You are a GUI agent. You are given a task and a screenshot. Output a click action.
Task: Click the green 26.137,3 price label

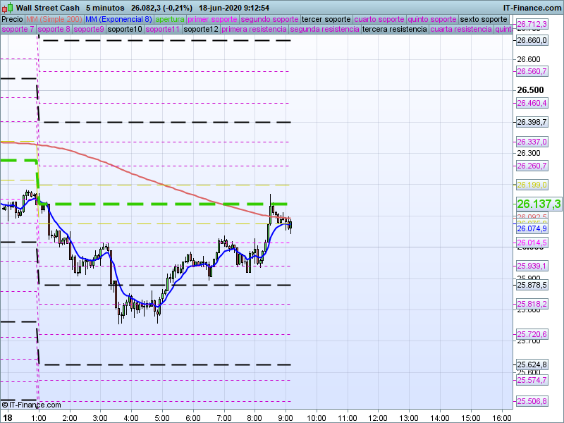pyautogui.click(x=539, y=204)
